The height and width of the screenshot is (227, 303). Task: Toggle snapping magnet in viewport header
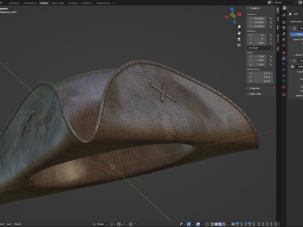pyautogui.click(x=119, y=224)
